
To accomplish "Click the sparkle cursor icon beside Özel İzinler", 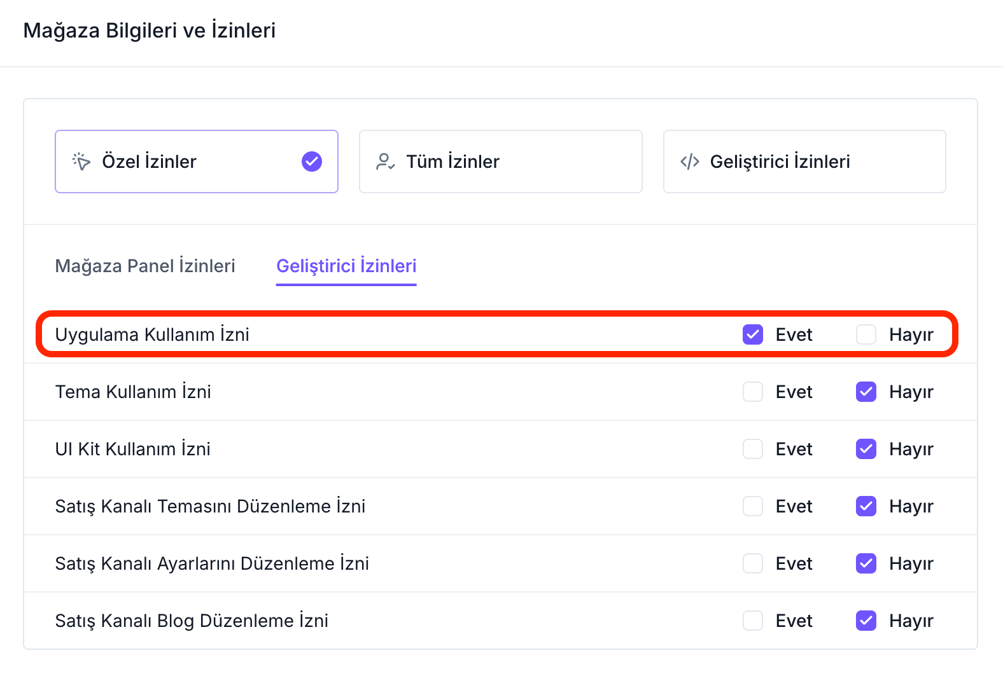I will pyautogui.click(x=81, y=162).
